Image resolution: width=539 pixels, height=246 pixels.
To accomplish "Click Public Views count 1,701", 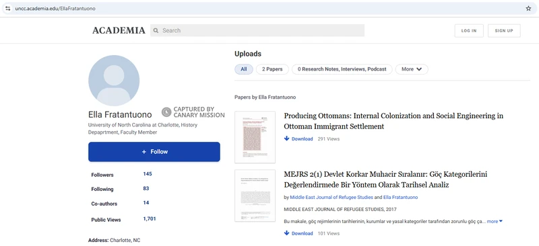I will click(150, 218).
